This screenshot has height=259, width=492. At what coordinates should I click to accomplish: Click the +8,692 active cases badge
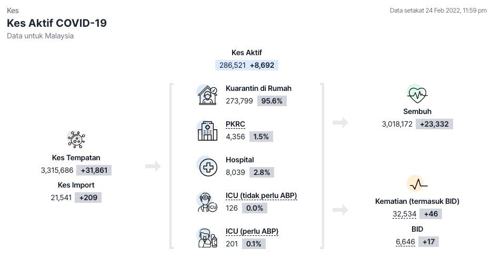click(x=263, y=65)
